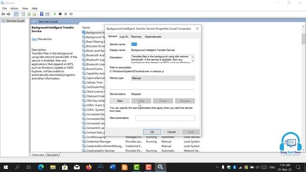Launch Firefox from the taskbar
The image size is (306, 172).
(x=89, y=167)
